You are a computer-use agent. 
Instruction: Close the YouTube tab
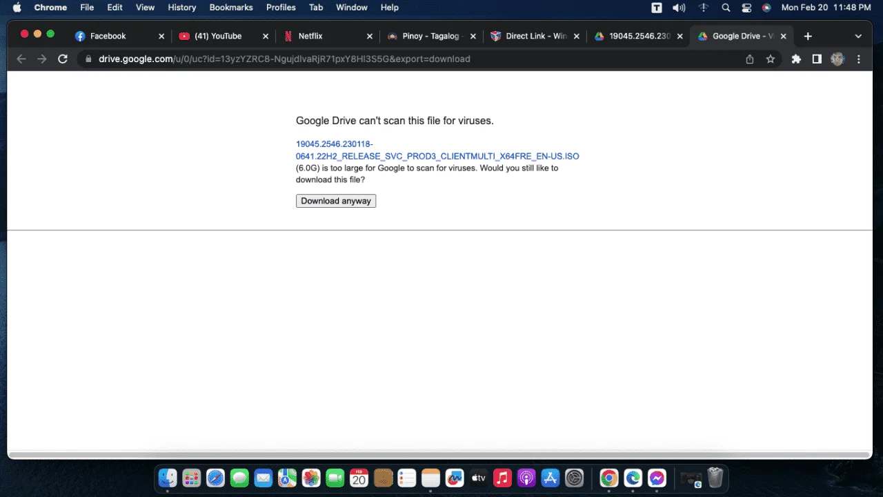266,37
